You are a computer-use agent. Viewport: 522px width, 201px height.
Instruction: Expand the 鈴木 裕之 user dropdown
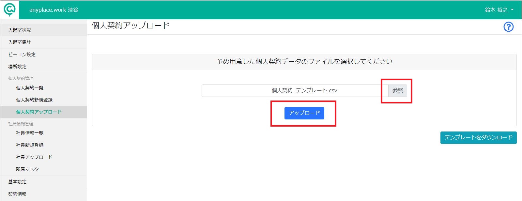coord(499,10)
